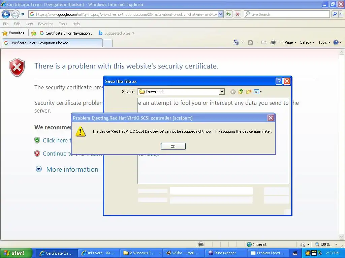Click the page scrollbar up arrow
The height and width of the screenshot is (258, 345).
coord(342,52)
